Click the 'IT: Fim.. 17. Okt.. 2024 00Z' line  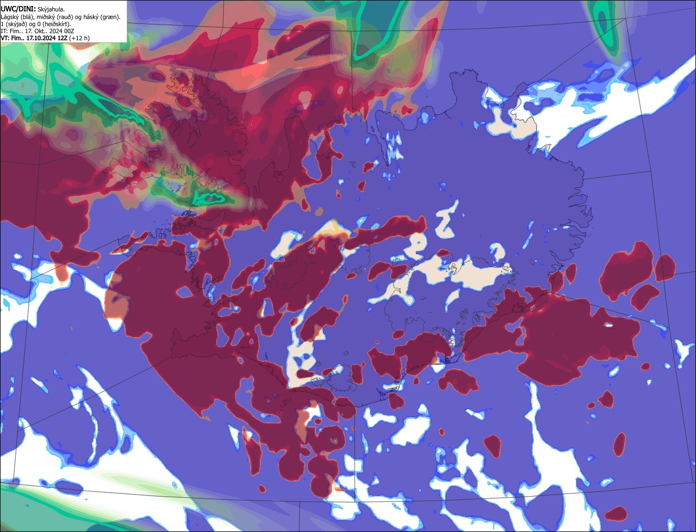(38, 31)
